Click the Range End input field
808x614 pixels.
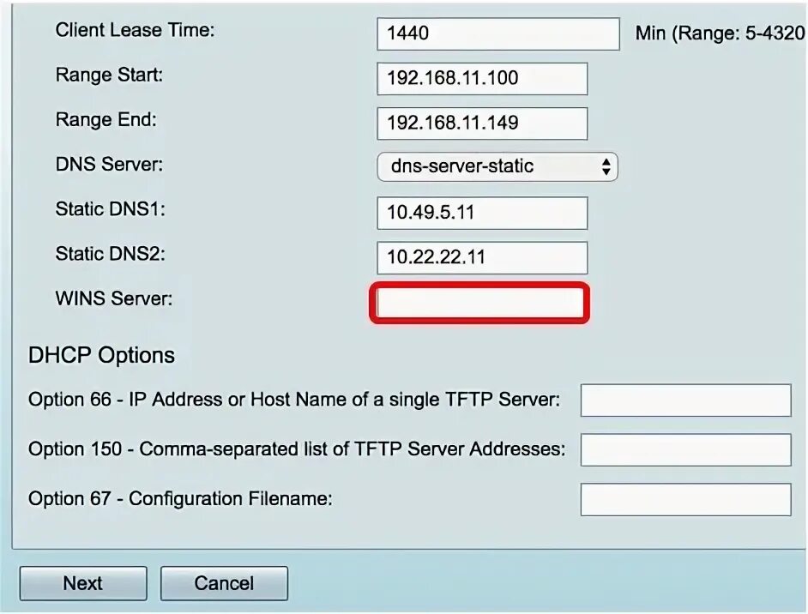(482, 123)
